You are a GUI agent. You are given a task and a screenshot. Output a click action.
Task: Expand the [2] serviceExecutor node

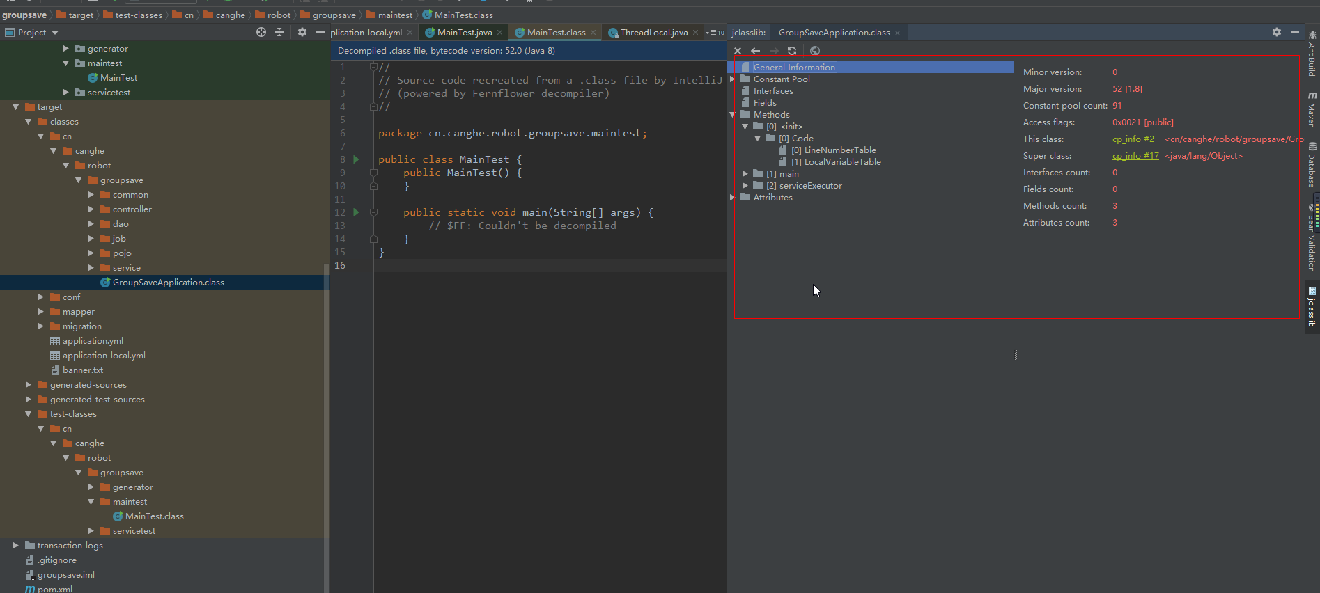click(x=745, y=186)
